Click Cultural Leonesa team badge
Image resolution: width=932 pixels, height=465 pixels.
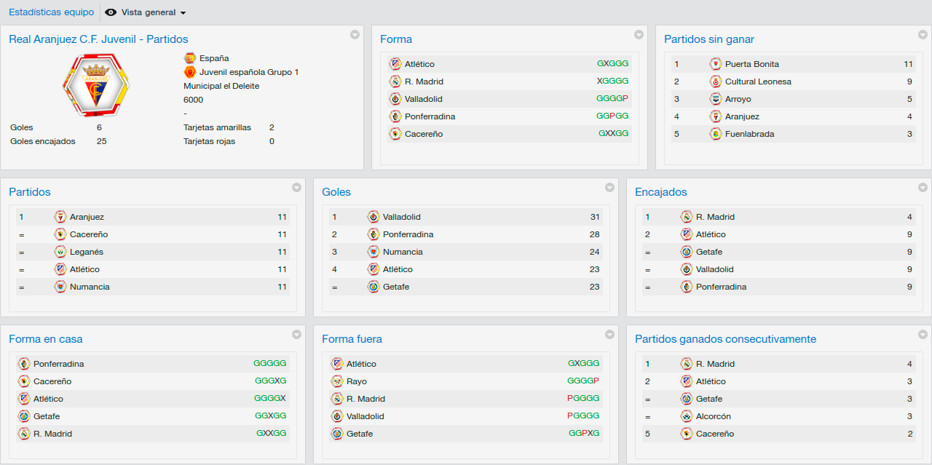[x=716, y=82]
